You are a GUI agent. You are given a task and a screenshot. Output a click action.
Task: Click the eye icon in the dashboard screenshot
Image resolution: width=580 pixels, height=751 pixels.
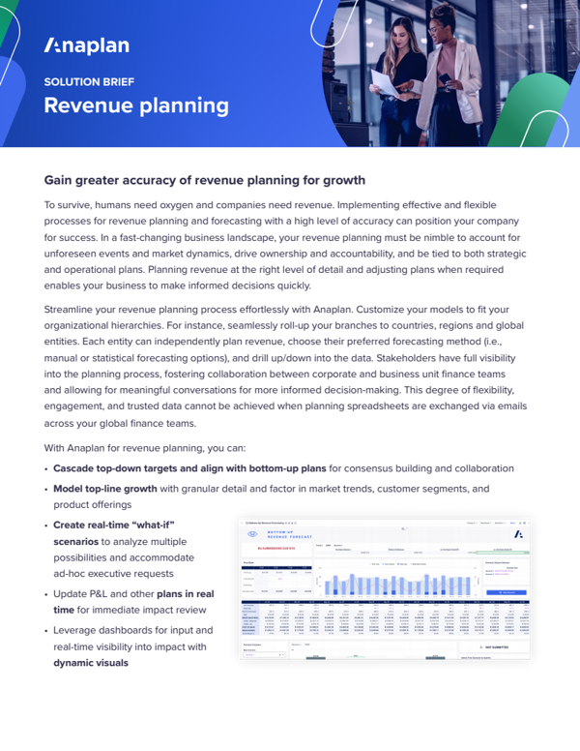click(252, 534)
